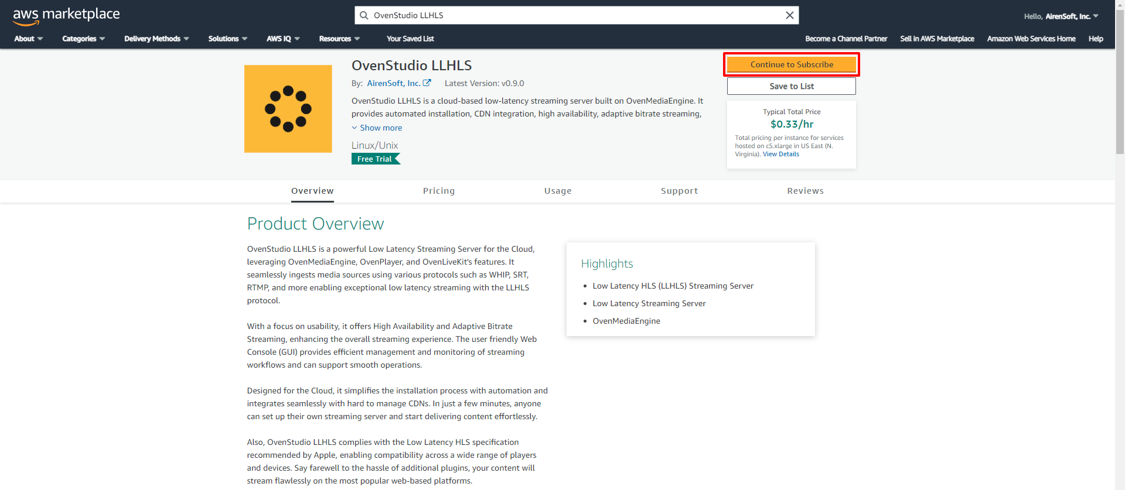Go to Amazon Web Services Home
Screen dimensions: 1125x490
click(1031, 39)
